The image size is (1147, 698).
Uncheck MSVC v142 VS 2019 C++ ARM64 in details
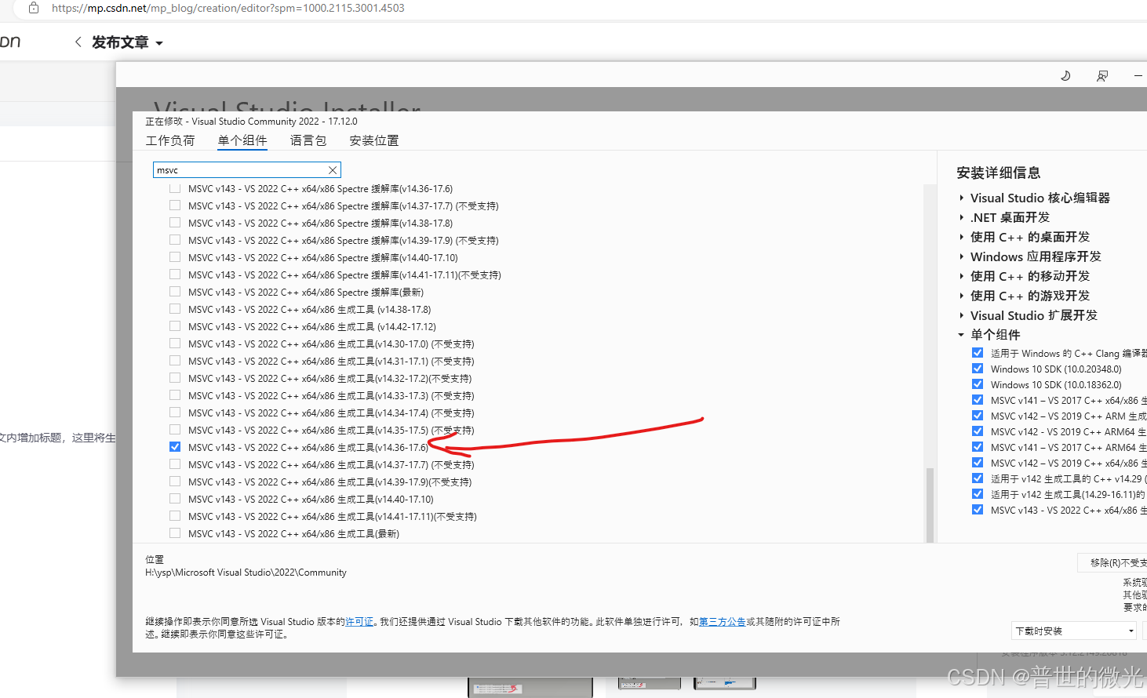978,431
